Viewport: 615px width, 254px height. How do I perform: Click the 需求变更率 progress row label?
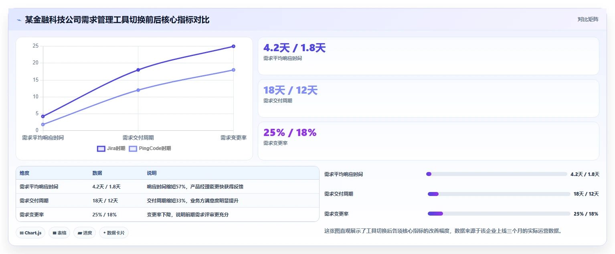tap(336, 214)
